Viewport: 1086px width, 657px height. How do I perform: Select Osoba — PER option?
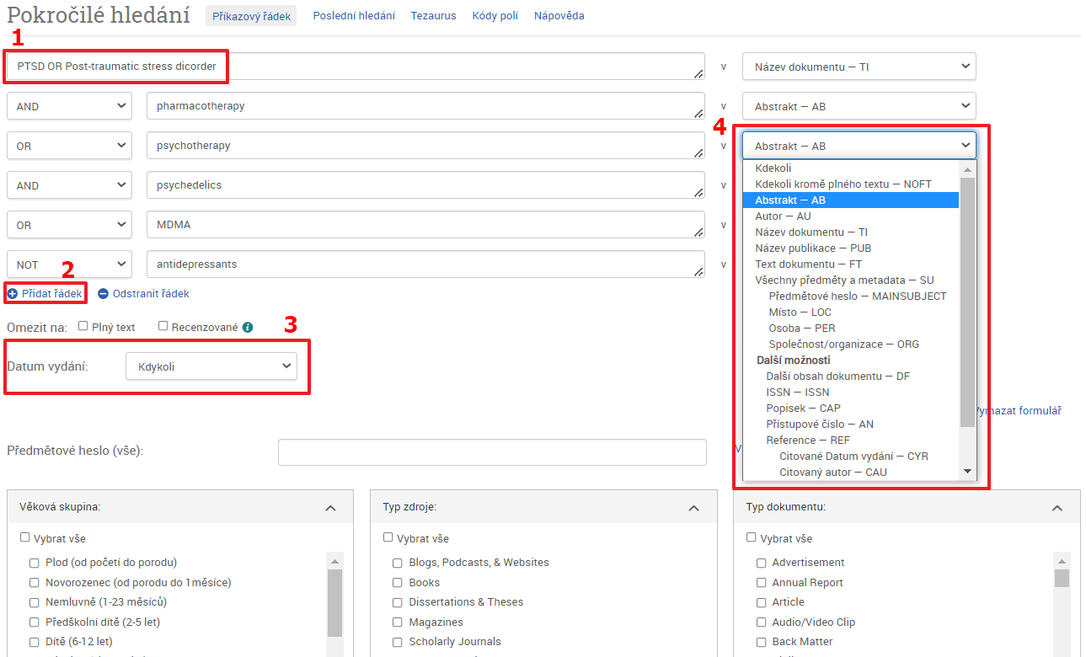pos(850,328)
